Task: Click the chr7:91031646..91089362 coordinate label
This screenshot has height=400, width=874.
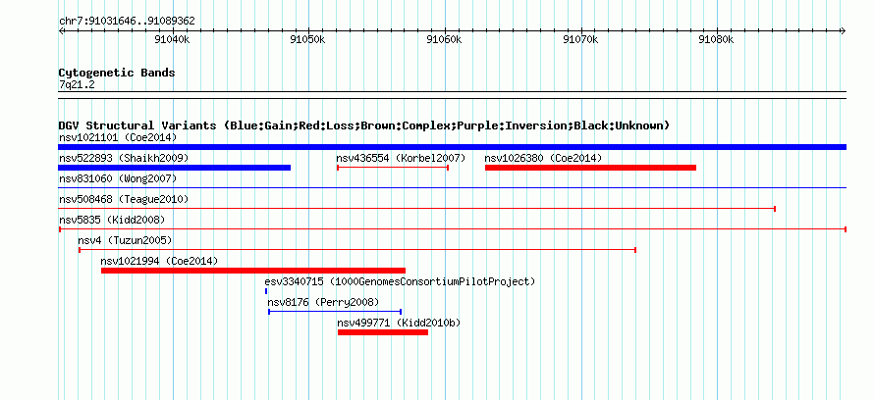Action: pos(127,22)
